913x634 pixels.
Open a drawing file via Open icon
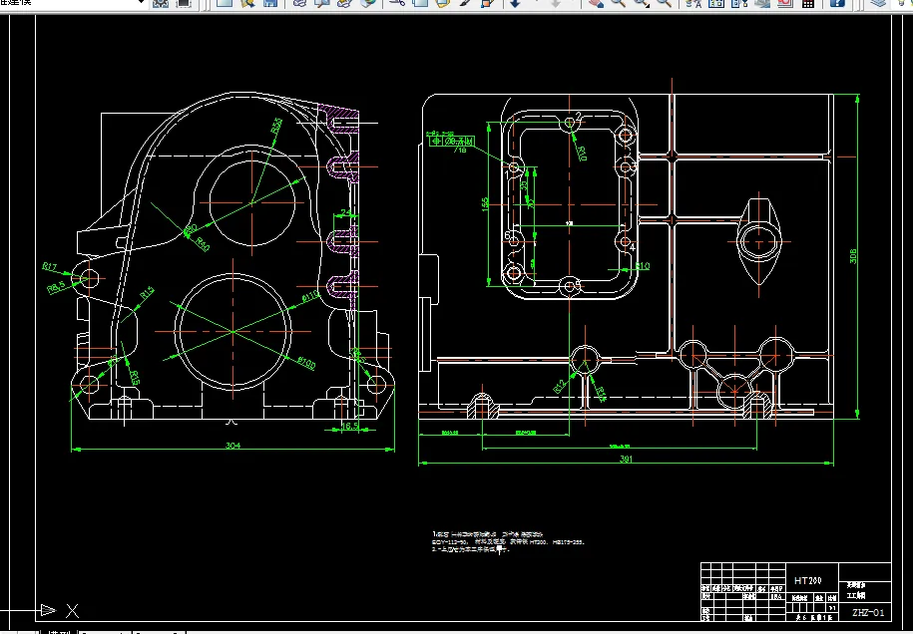tap(247, 3)
